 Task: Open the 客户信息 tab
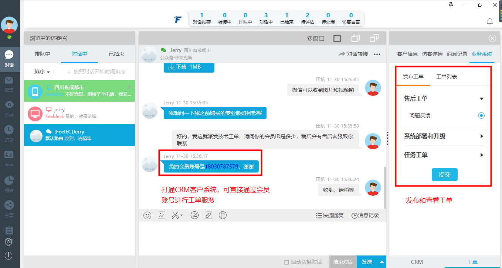tap(407, 54)
